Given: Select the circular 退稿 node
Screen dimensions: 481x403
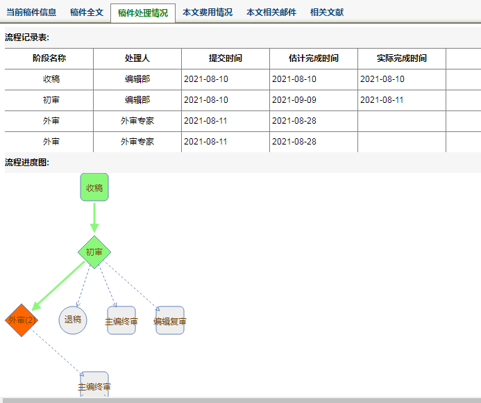Looking at the screenshot, I should (73, 320).
